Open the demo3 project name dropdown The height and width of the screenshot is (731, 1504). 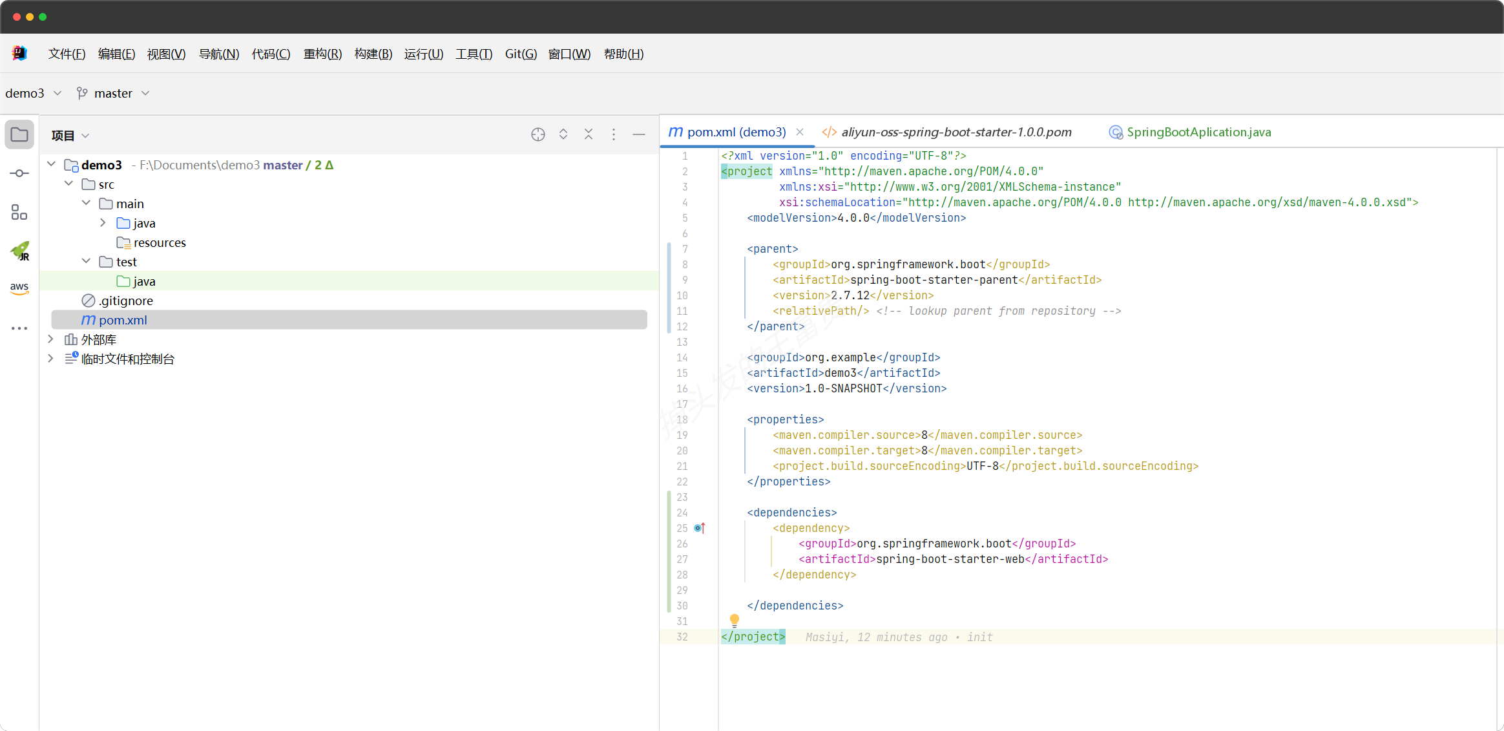point(34,93)
